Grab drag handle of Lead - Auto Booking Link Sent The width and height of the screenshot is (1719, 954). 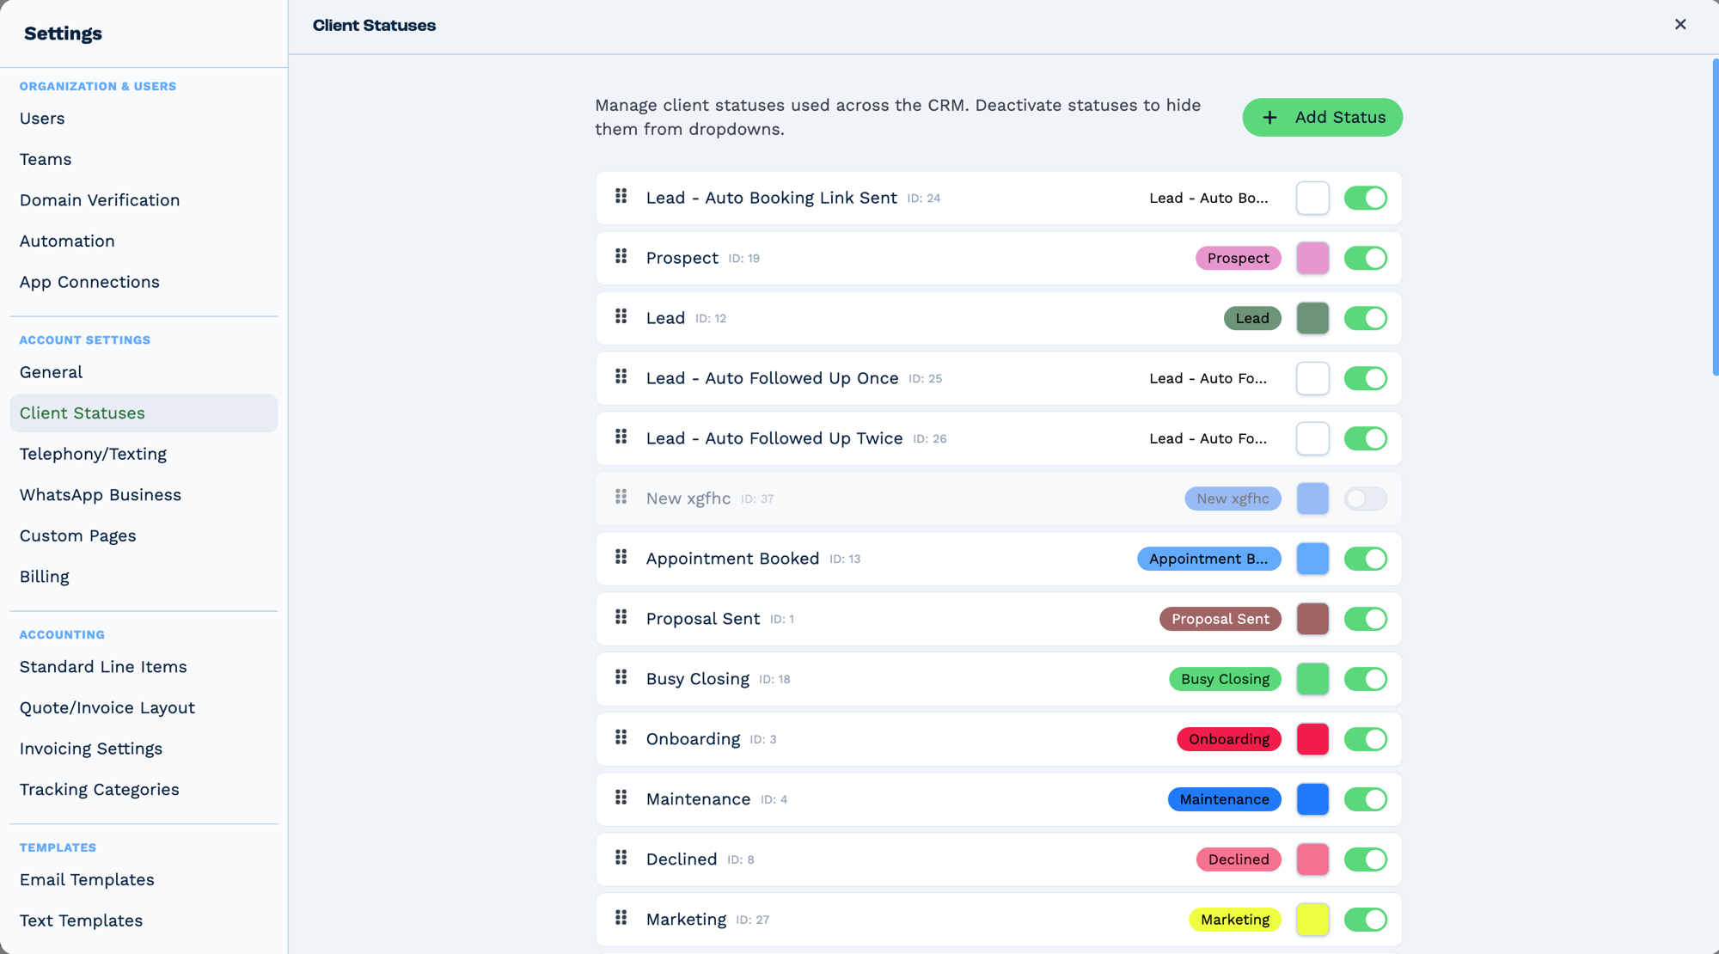[621, 197]
